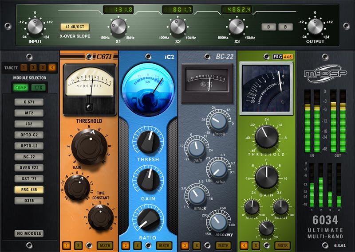
Task: Click the C671 THRESHOLD knob
Action: 89,147
